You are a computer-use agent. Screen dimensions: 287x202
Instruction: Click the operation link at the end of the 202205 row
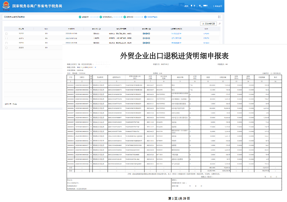pos(206,33)
